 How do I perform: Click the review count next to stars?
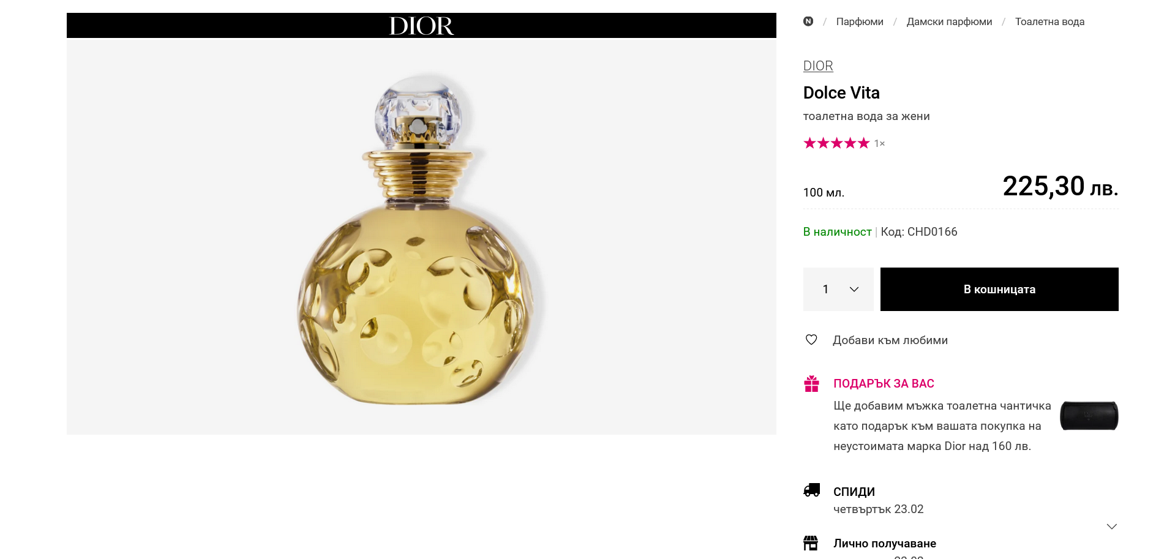click(x=879, y=144)
